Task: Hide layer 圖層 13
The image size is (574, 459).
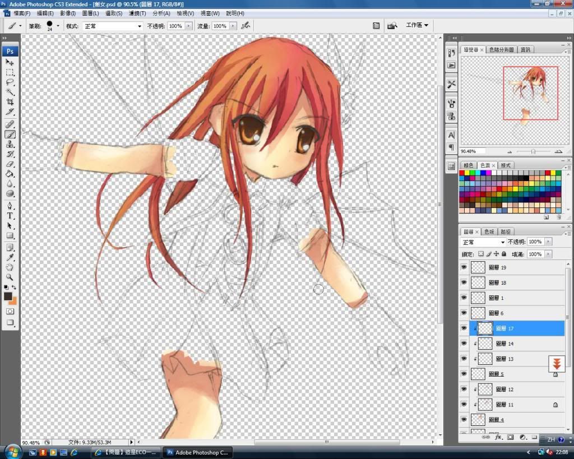Action: pyautogui.click(x=464, y=359)
